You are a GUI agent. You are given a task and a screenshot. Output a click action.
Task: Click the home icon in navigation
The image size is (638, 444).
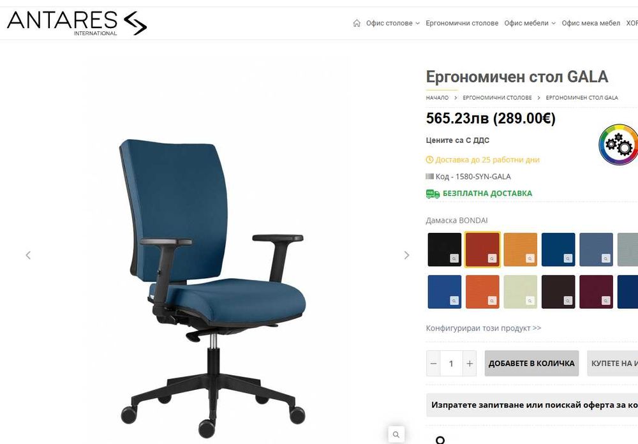pyautogui.click(x=357, y=23)
